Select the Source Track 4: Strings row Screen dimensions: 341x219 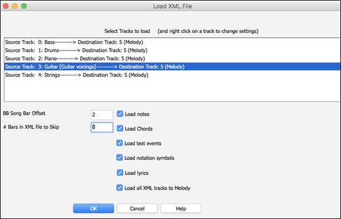(x=173, y=75)
